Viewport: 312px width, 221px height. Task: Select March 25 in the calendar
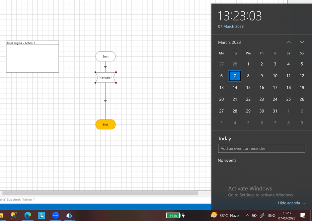[x=288, y=99]
